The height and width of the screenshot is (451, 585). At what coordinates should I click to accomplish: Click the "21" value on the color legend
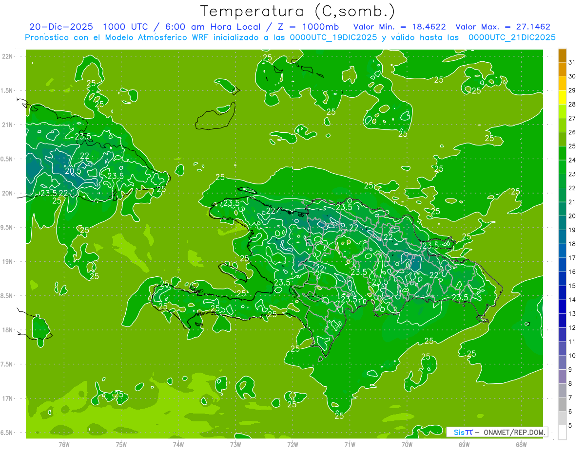pos(572,202)
